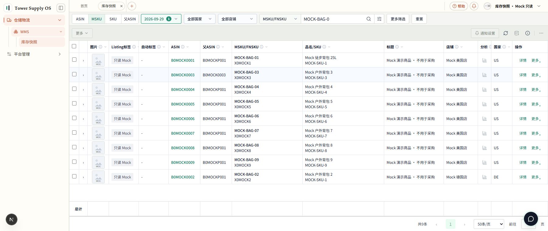
Task: Tick the checkbox for MOCK-BAG-02 row
Action: (x=74, y=176)
